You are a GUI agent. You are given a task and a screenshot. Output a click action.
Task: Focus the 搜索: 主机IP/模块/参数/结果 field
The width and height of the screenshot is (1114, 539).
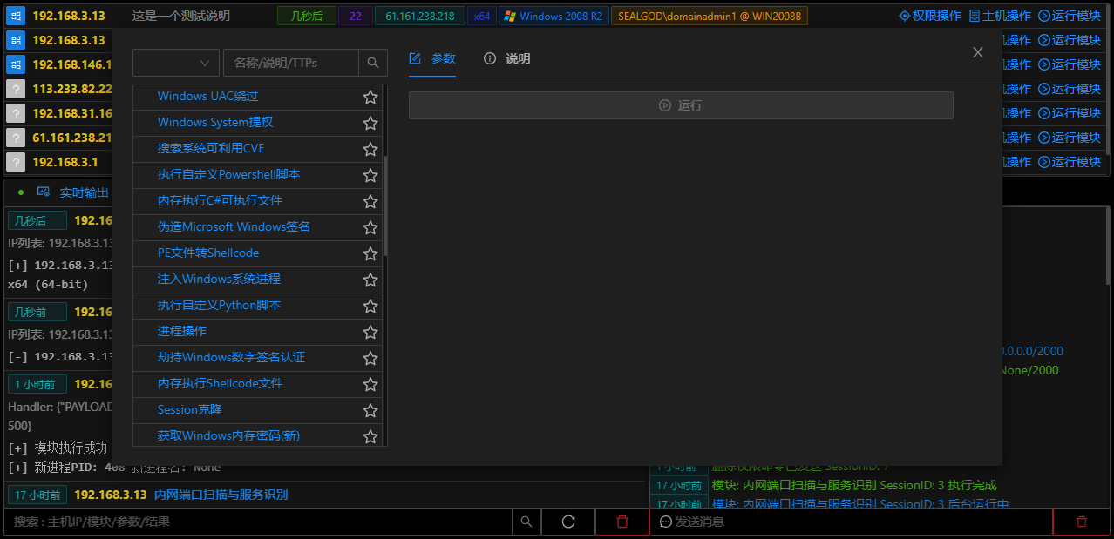pyautogui.click(x=258, y=522)
